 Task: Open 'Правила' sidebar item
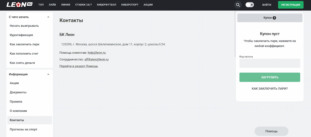[29, 102]
